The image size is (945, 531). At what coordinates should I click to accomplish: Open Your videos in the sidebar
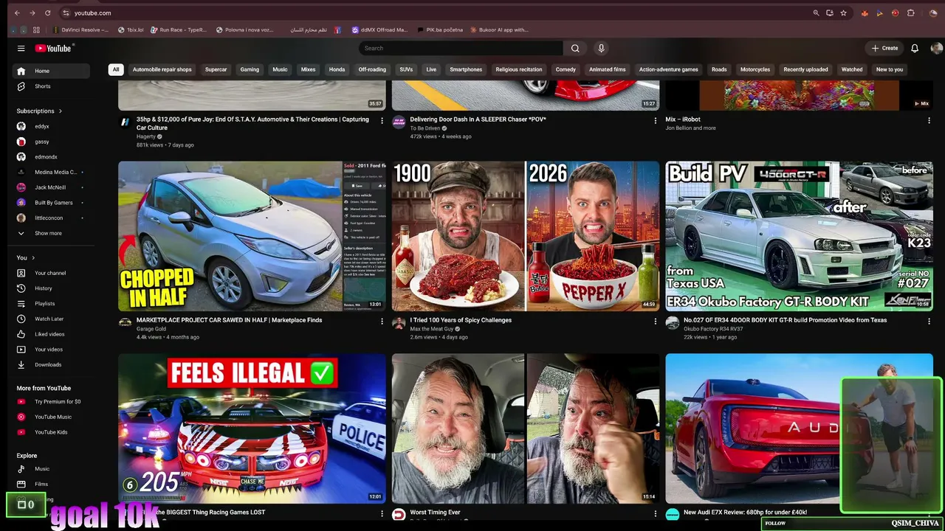(x=51, y=350)
